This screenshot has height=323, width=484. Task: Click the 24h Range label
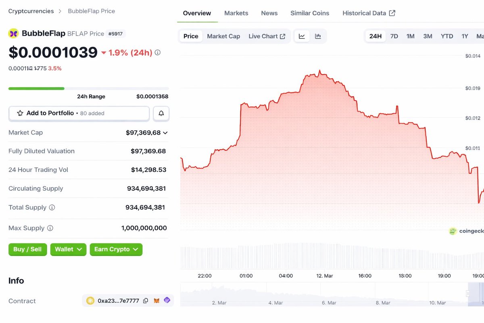(91, 96)
